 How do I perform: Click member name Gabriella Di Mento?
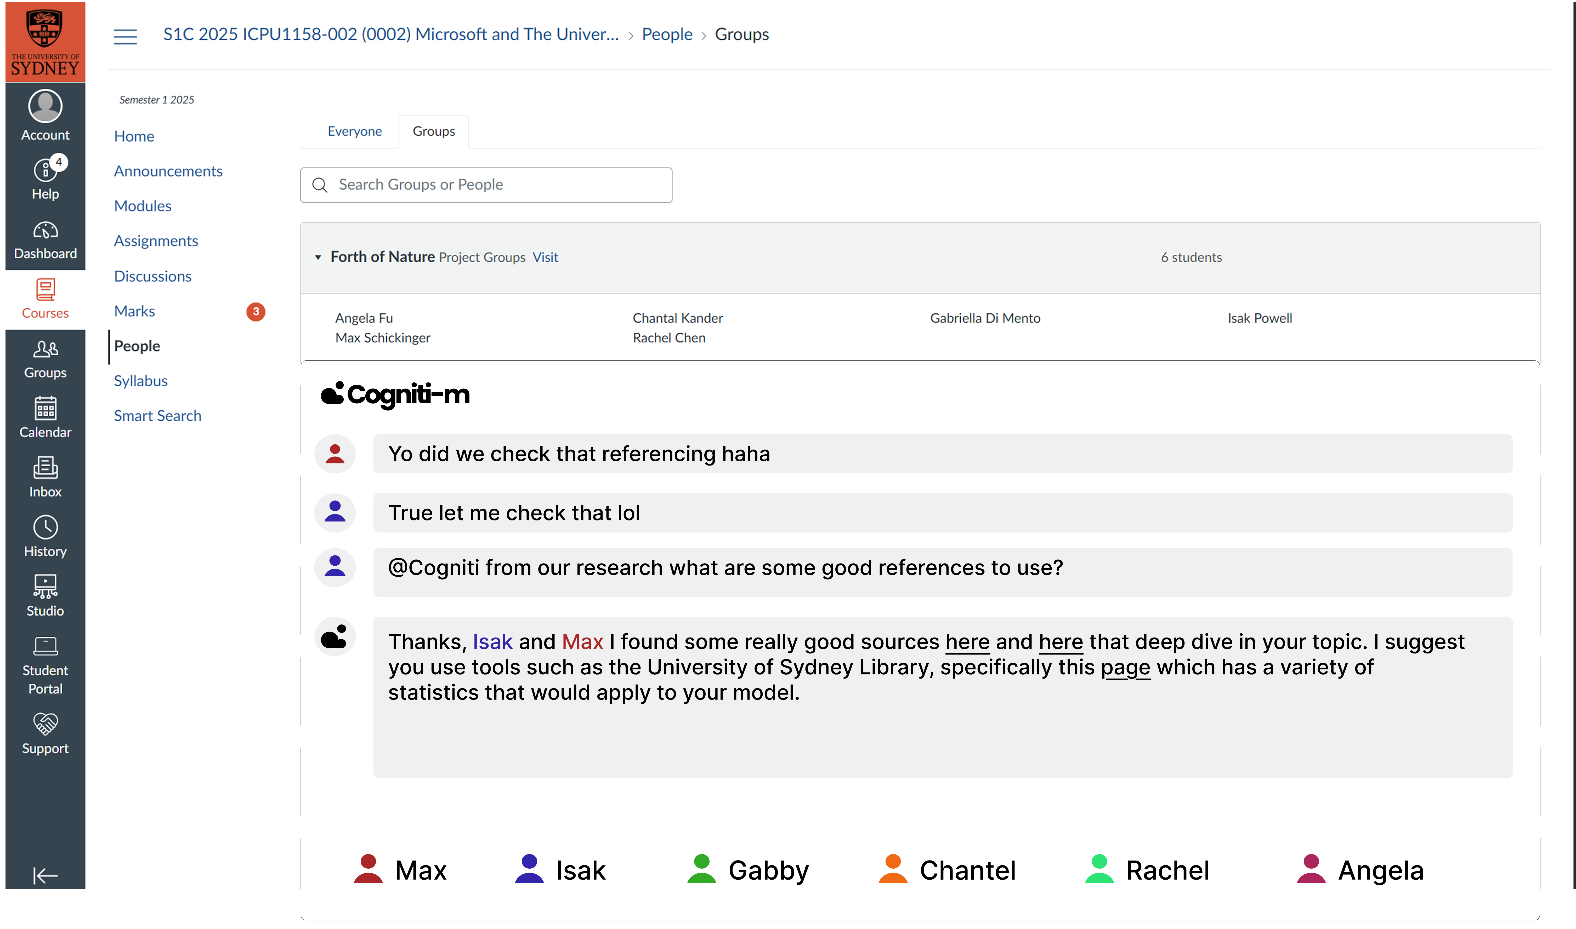coord(985,318)
